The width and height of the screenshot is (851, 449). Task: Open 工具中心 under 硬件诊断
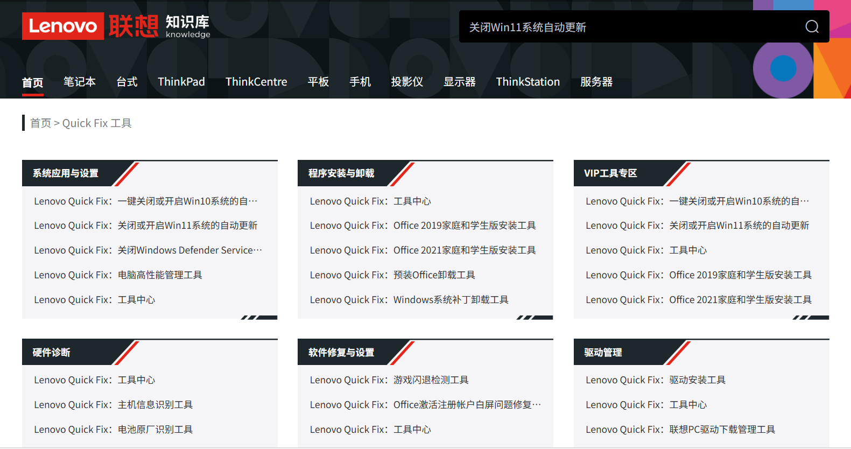95,380
